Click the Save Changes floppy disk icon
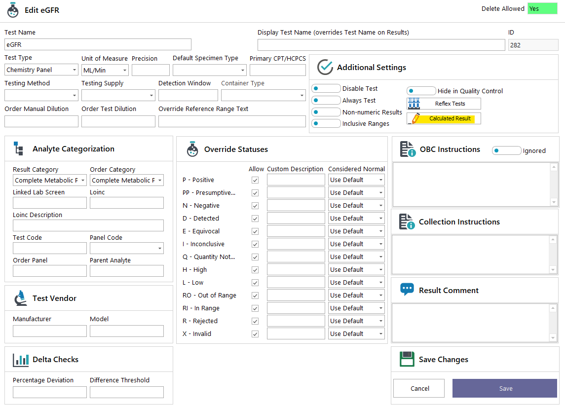The image size is (565, 407). 407,359
